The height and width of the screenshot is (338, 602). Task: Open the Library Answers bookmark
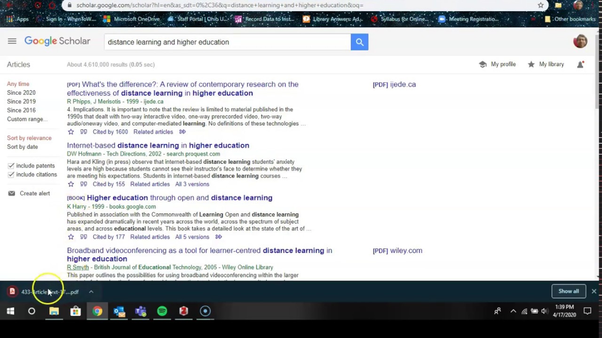pyautogui.click(x=333, y=19)
